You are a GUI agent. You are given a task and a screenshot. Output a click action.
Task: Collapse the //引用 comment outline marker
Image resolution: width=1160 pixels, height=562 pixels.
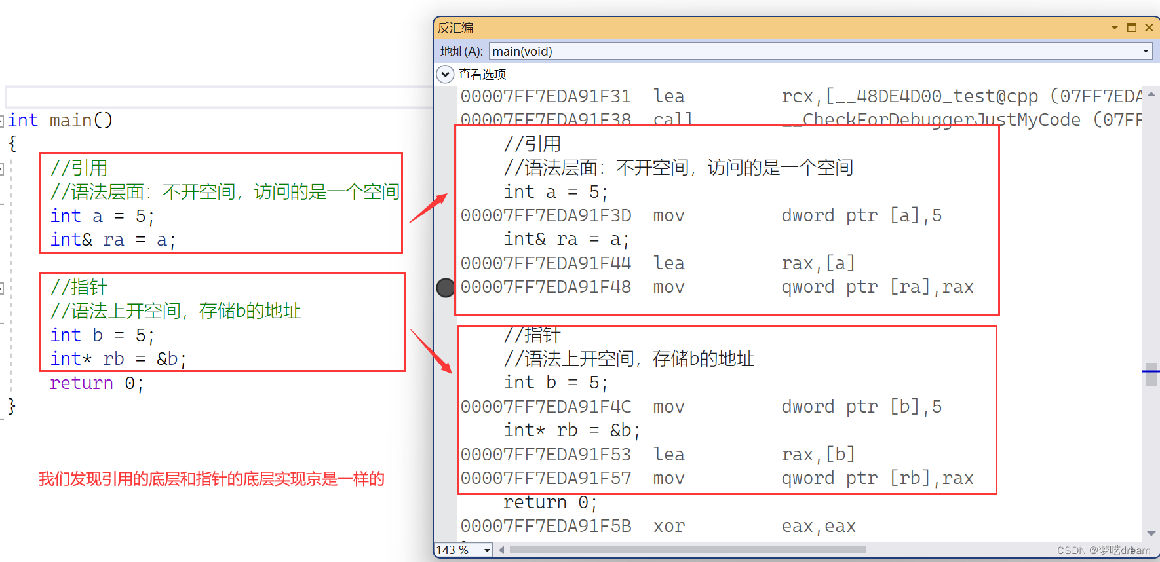[2, 169]
